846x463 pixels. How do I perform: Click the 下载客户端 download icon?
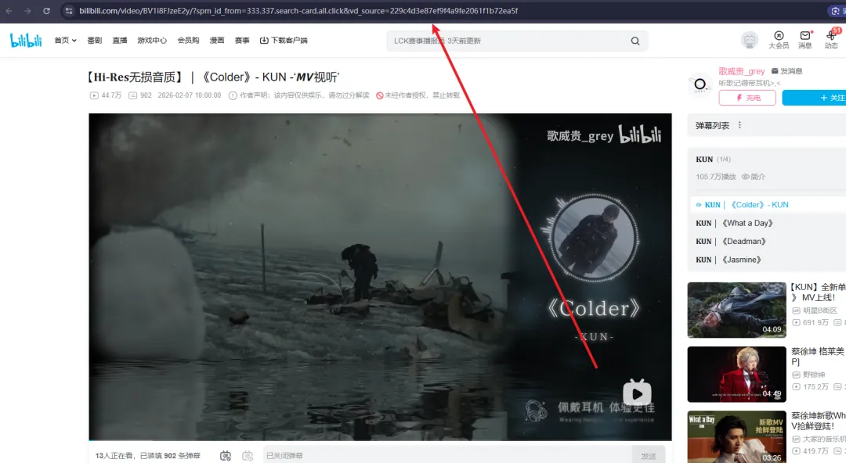tap(264, 41)
